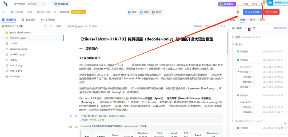
Task: Click the 社区克隆 badge icon
Action: (x=17, y=12)
